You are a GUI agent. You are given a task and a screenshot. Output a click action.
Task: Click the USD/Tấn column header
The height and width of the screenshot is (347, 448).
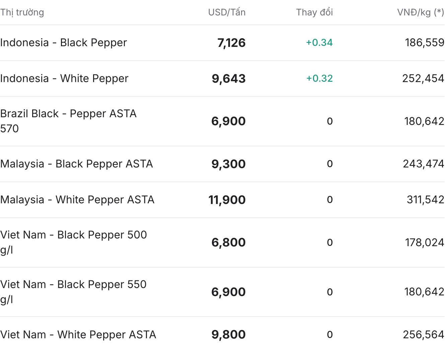pos(227,12)
